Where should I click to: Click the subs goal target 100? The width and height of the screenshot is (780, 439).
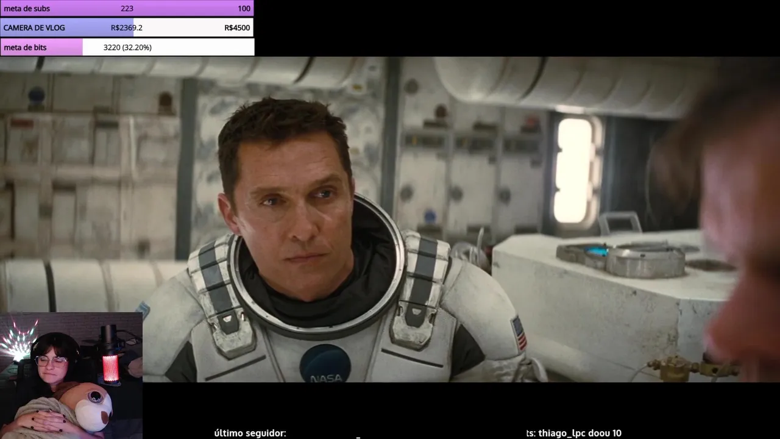(244, 9)
